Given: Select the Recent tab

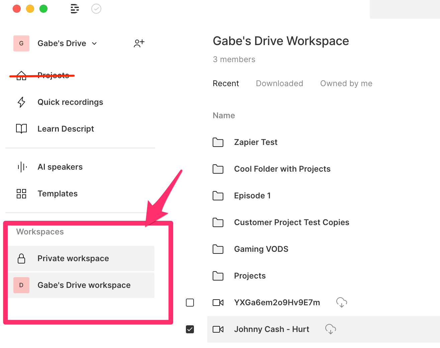Looking at the screenshot, I should [x=226, y=83].
